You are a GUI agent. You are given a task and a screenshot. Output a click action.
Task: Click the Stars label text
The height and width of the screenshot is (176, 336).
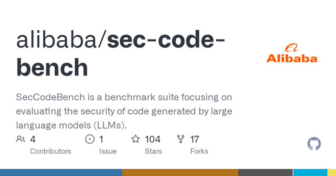tap(152, 151)
